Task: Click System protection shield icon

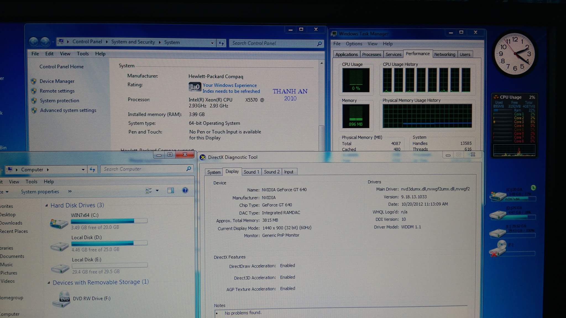Action: tap(34, 100)
